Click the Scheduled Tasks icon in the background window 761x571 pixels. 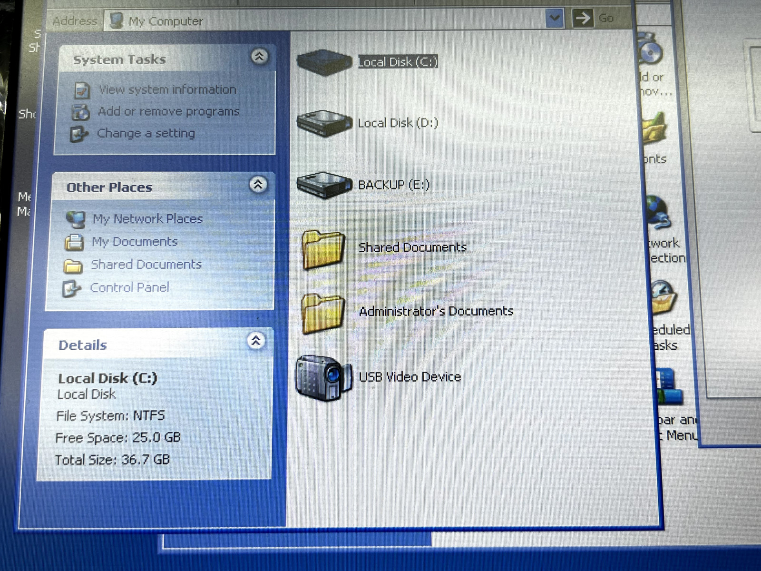pos(663,297)
